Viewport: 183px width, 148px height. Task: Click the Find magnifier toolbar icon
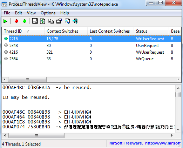coord(67,21)
